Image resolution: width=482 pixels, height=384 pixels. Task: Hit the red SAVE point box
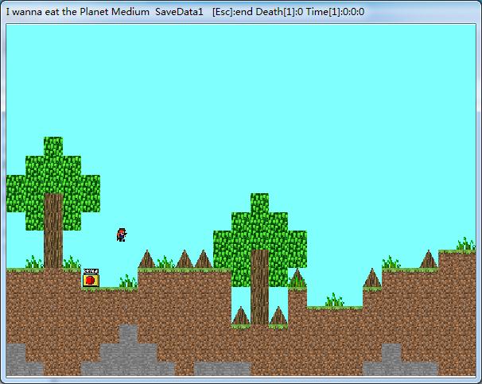90,278
